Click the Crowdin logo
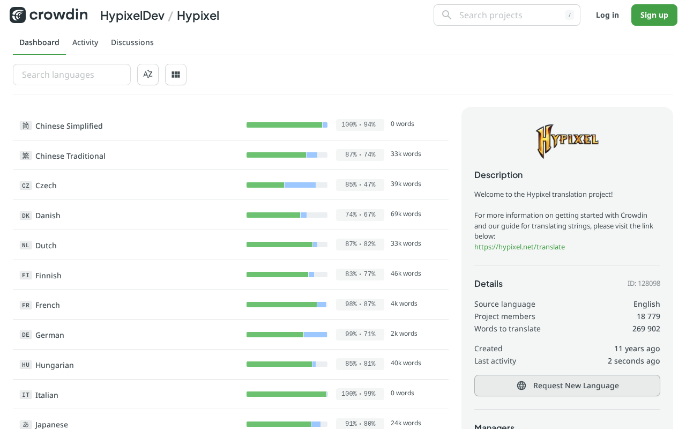This screenshot has height=429, width=686. [x=49, y=15]
